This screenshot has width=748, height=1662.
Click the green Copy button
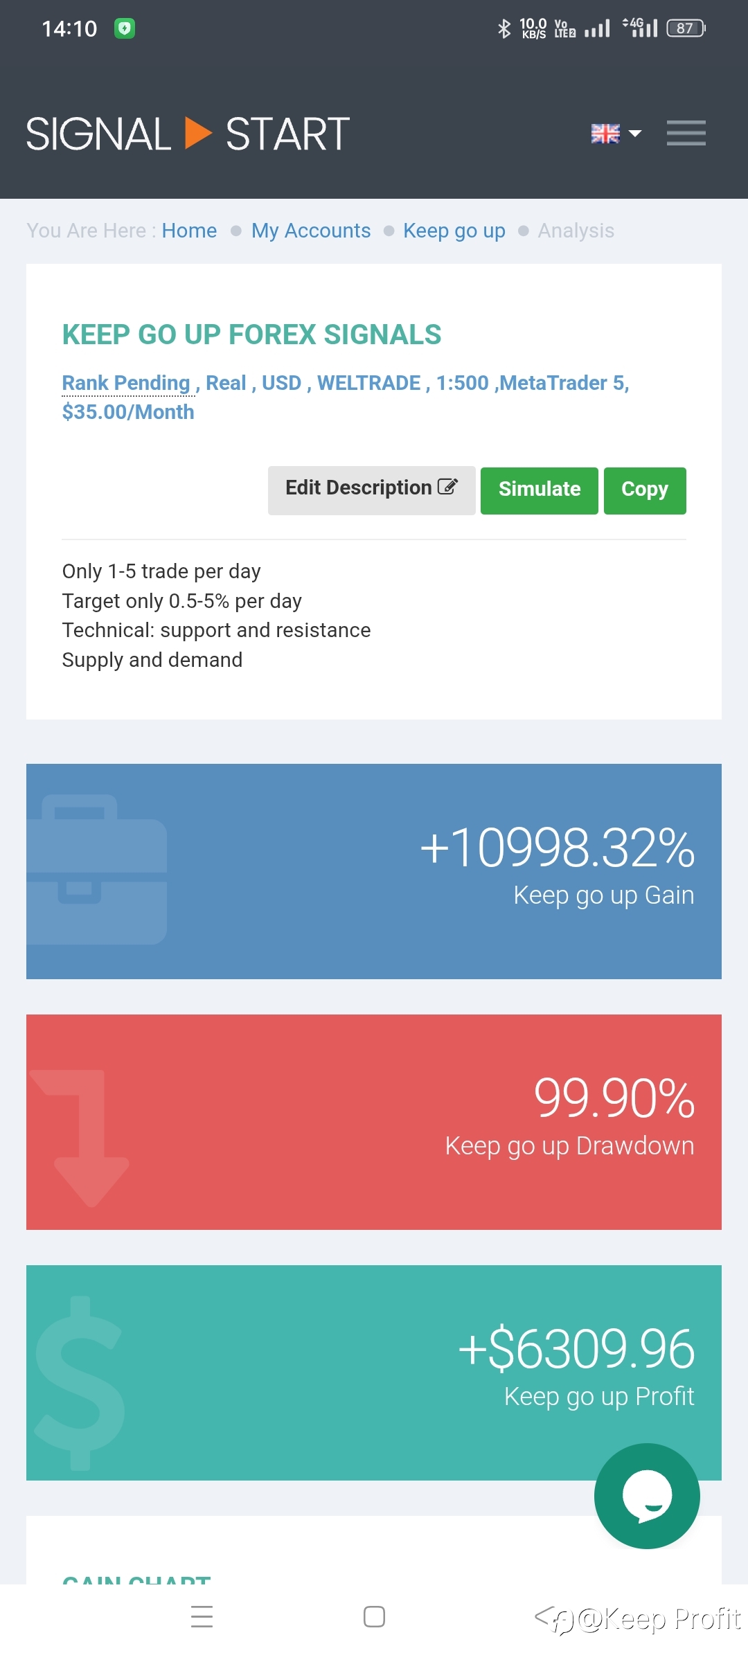click(x=645, y=490)
